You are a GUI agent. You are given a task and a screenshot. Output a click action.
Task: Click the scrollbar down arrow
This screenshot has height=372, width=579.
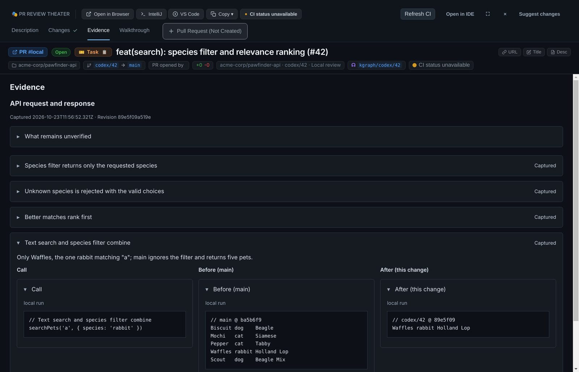point(576,369)
